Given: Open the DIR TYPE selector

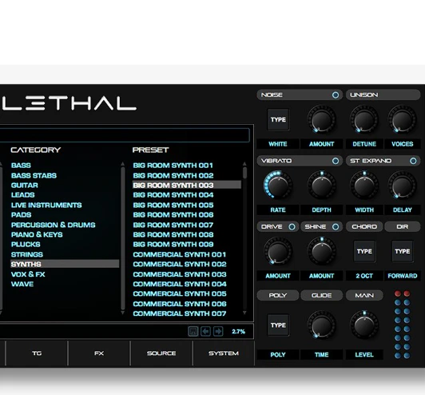Looking at the screenshot, I should 403,252.
